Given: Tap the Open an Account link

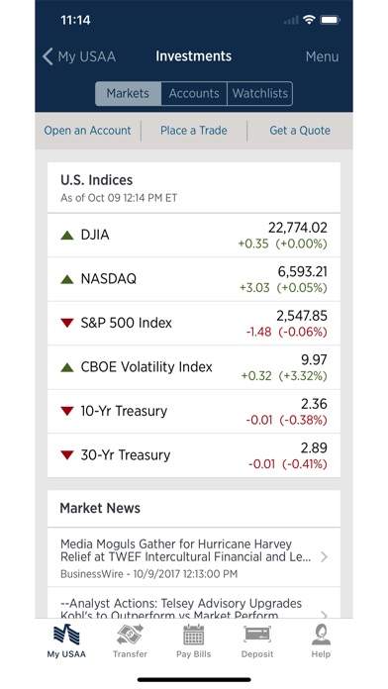Looking at the screenshot, I should click(x=87, y=131).
